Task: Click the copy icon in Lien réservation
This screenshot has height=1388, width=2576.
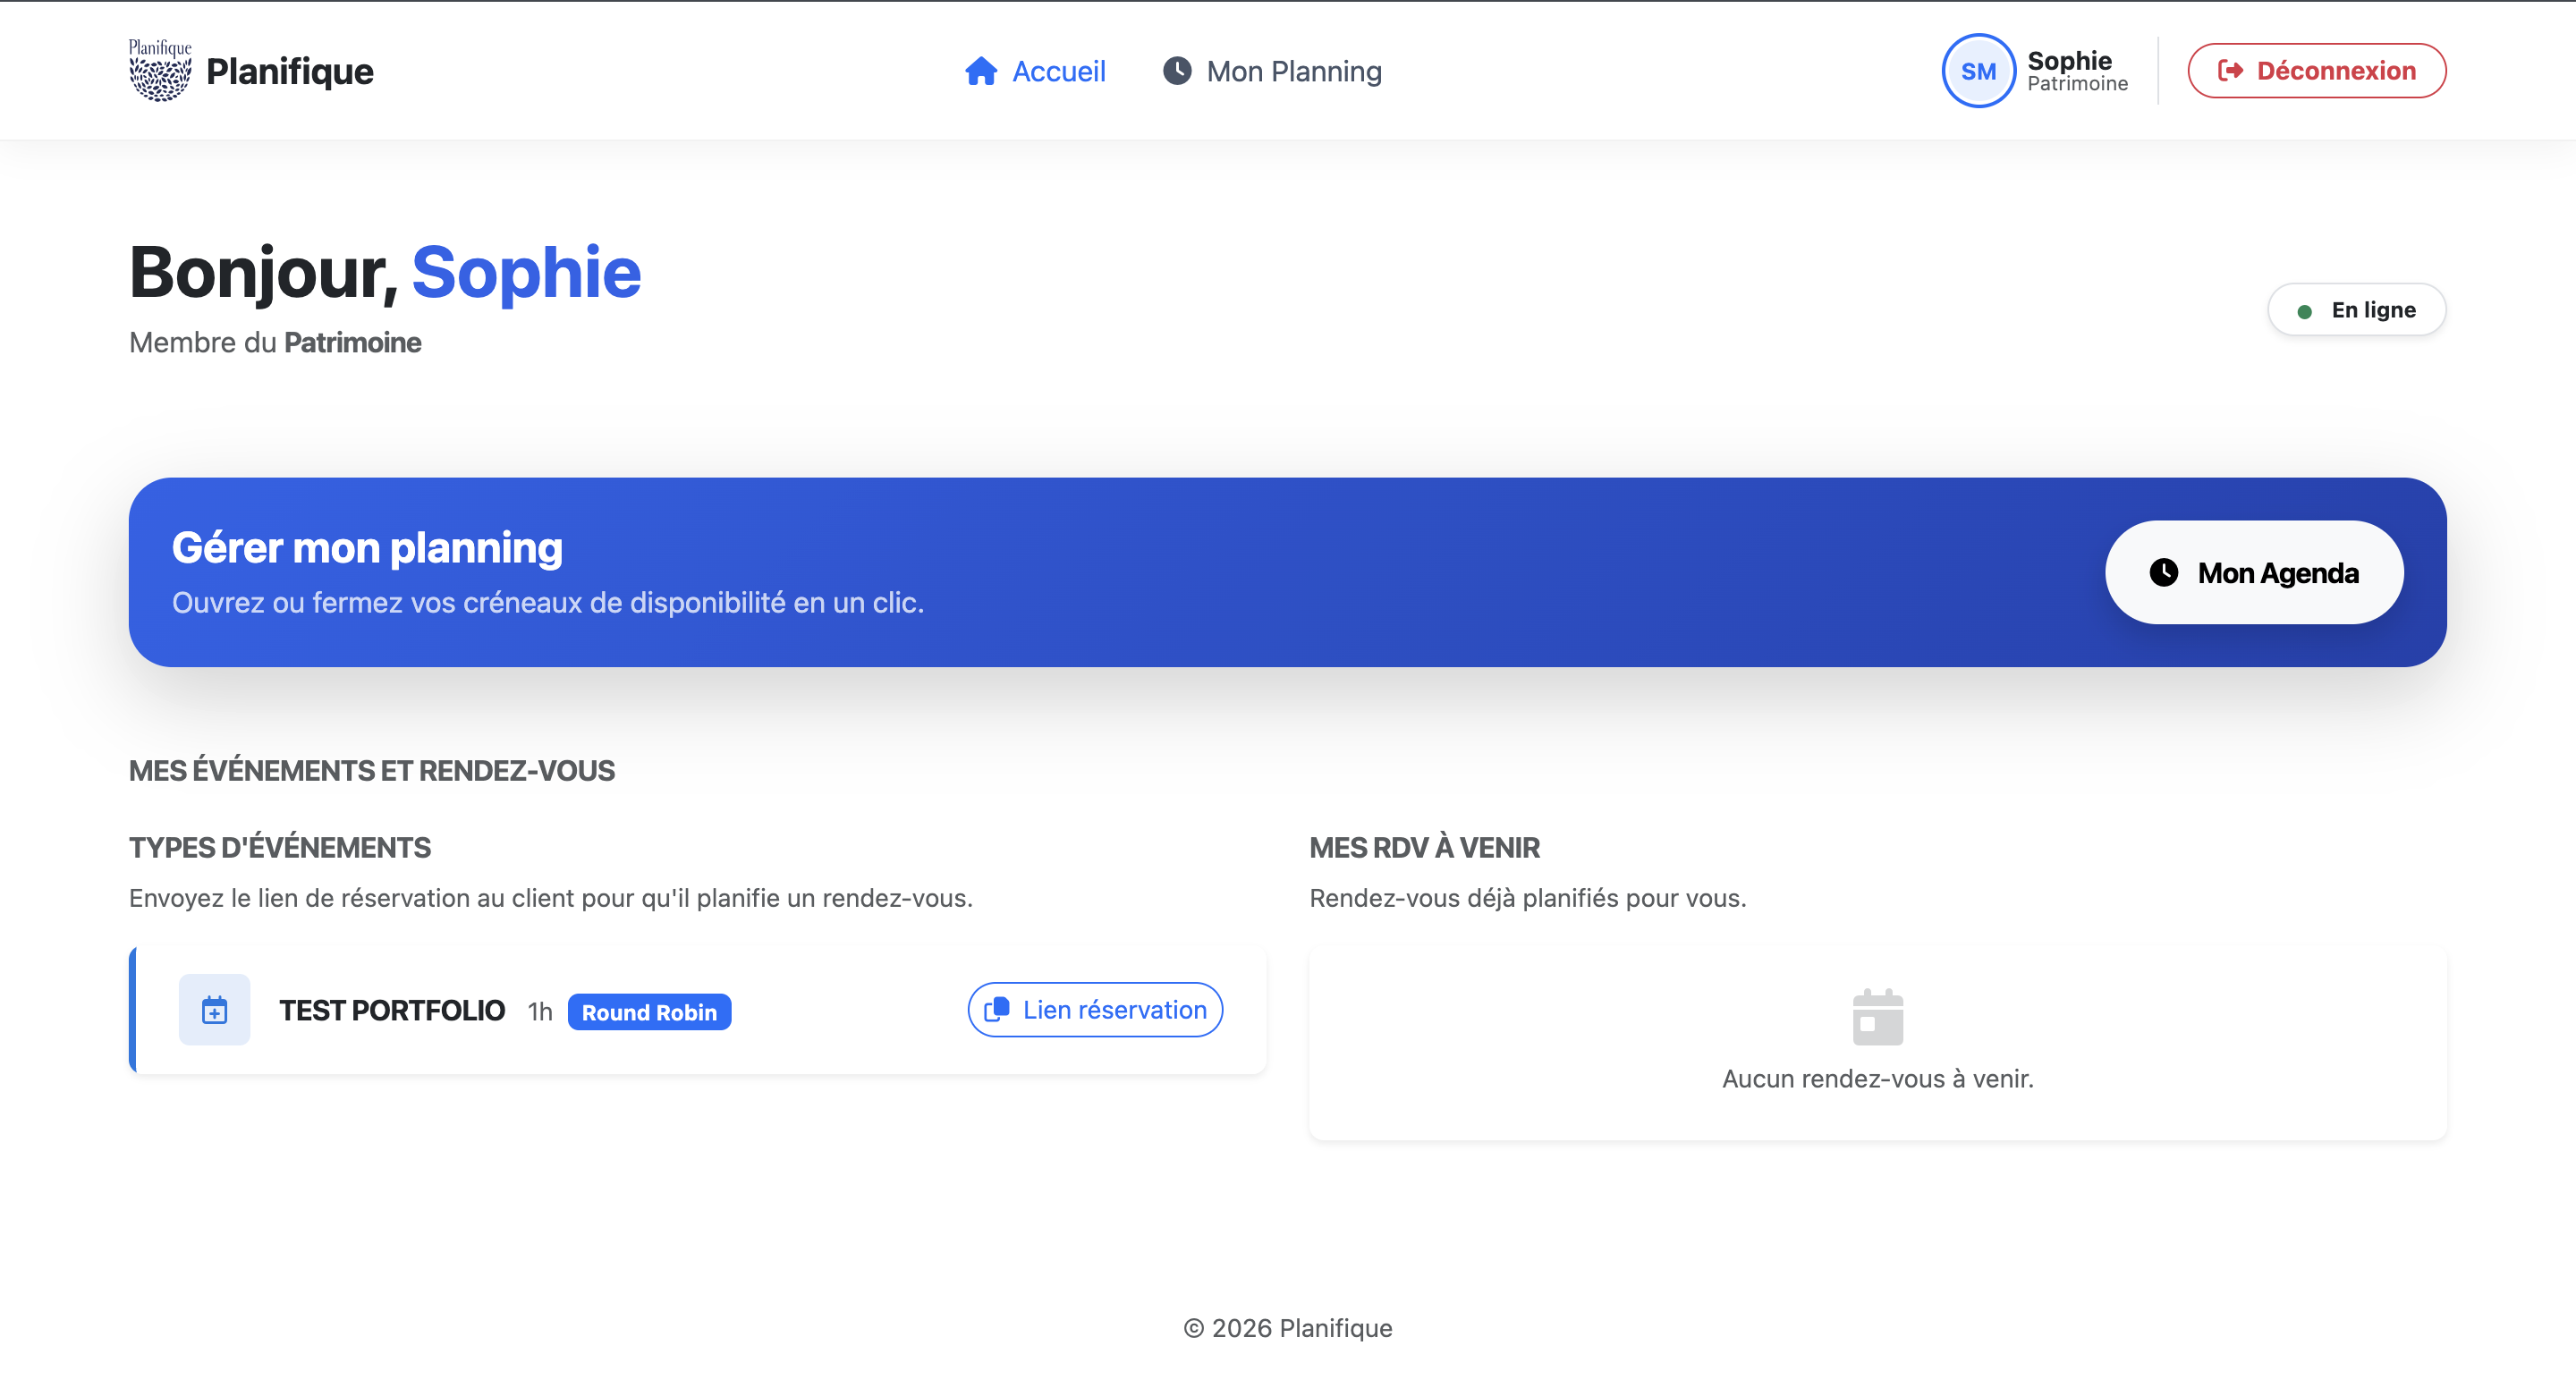Action: 997,1010
